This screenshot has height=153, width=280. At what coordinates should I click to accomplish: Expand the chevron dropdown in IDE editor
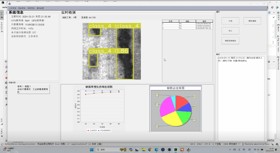tap(274, 13)
